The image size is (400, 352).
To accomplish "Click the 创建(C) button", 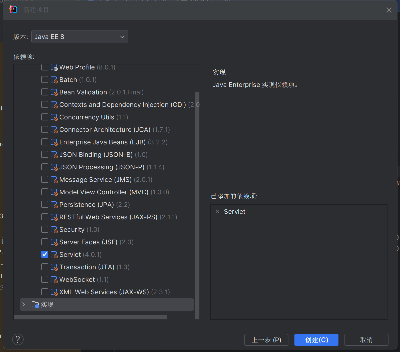I will pyautogui.click(x=316, y=340).
